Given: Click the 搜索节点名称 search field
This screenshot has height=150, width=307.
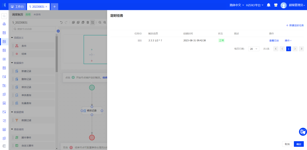Looking at the screenshot, I should point(34,29).
